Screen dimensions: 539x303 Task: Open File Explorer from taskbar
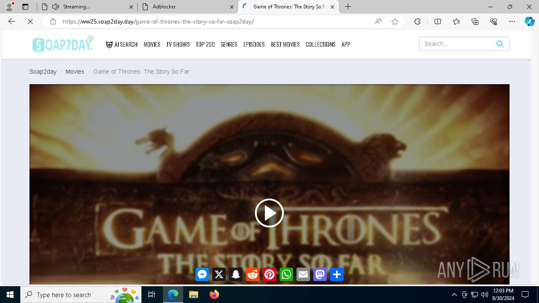[193, 295]
